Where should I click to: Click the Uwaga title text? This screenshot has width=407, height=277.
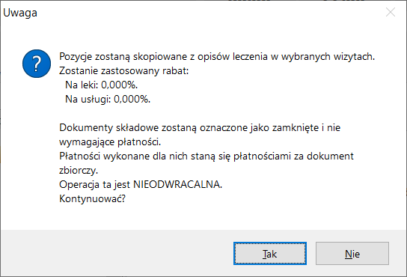[x=20, y=13]
